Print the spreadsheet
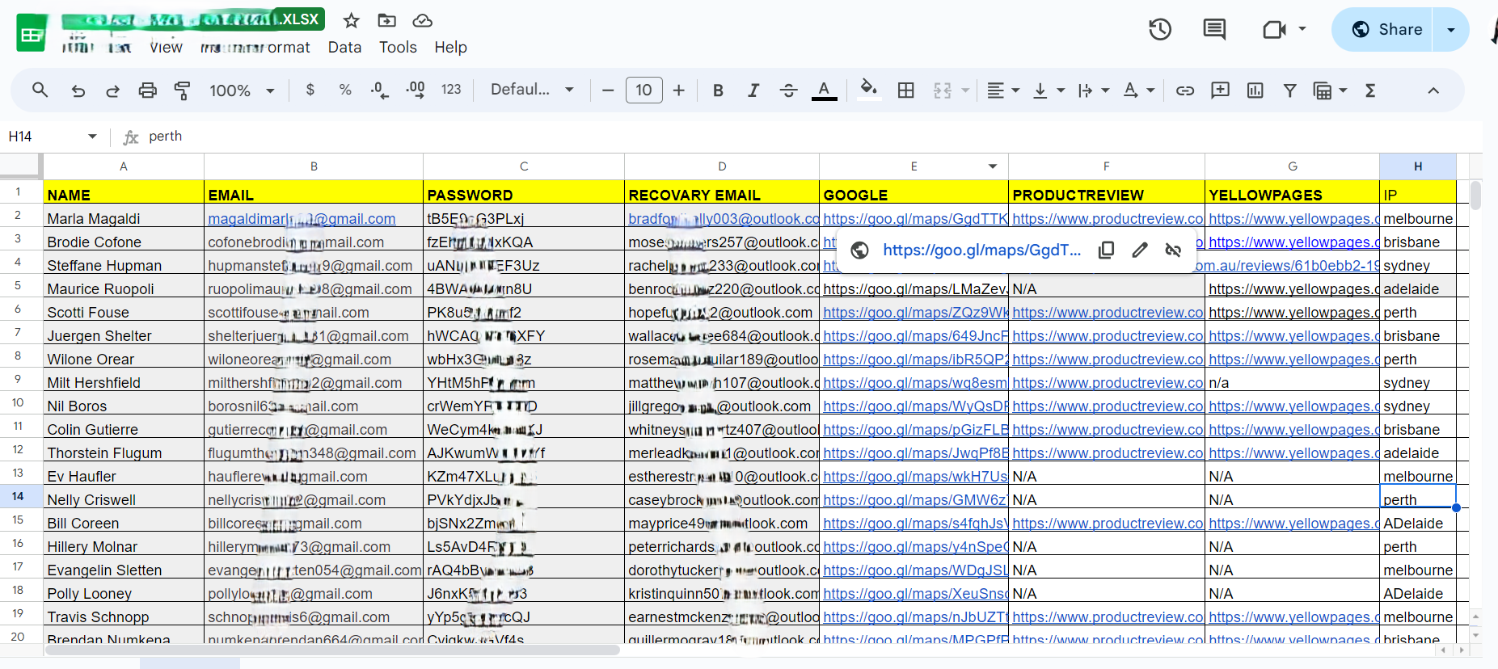1498x669 pixels. click(x=147, y=90)
